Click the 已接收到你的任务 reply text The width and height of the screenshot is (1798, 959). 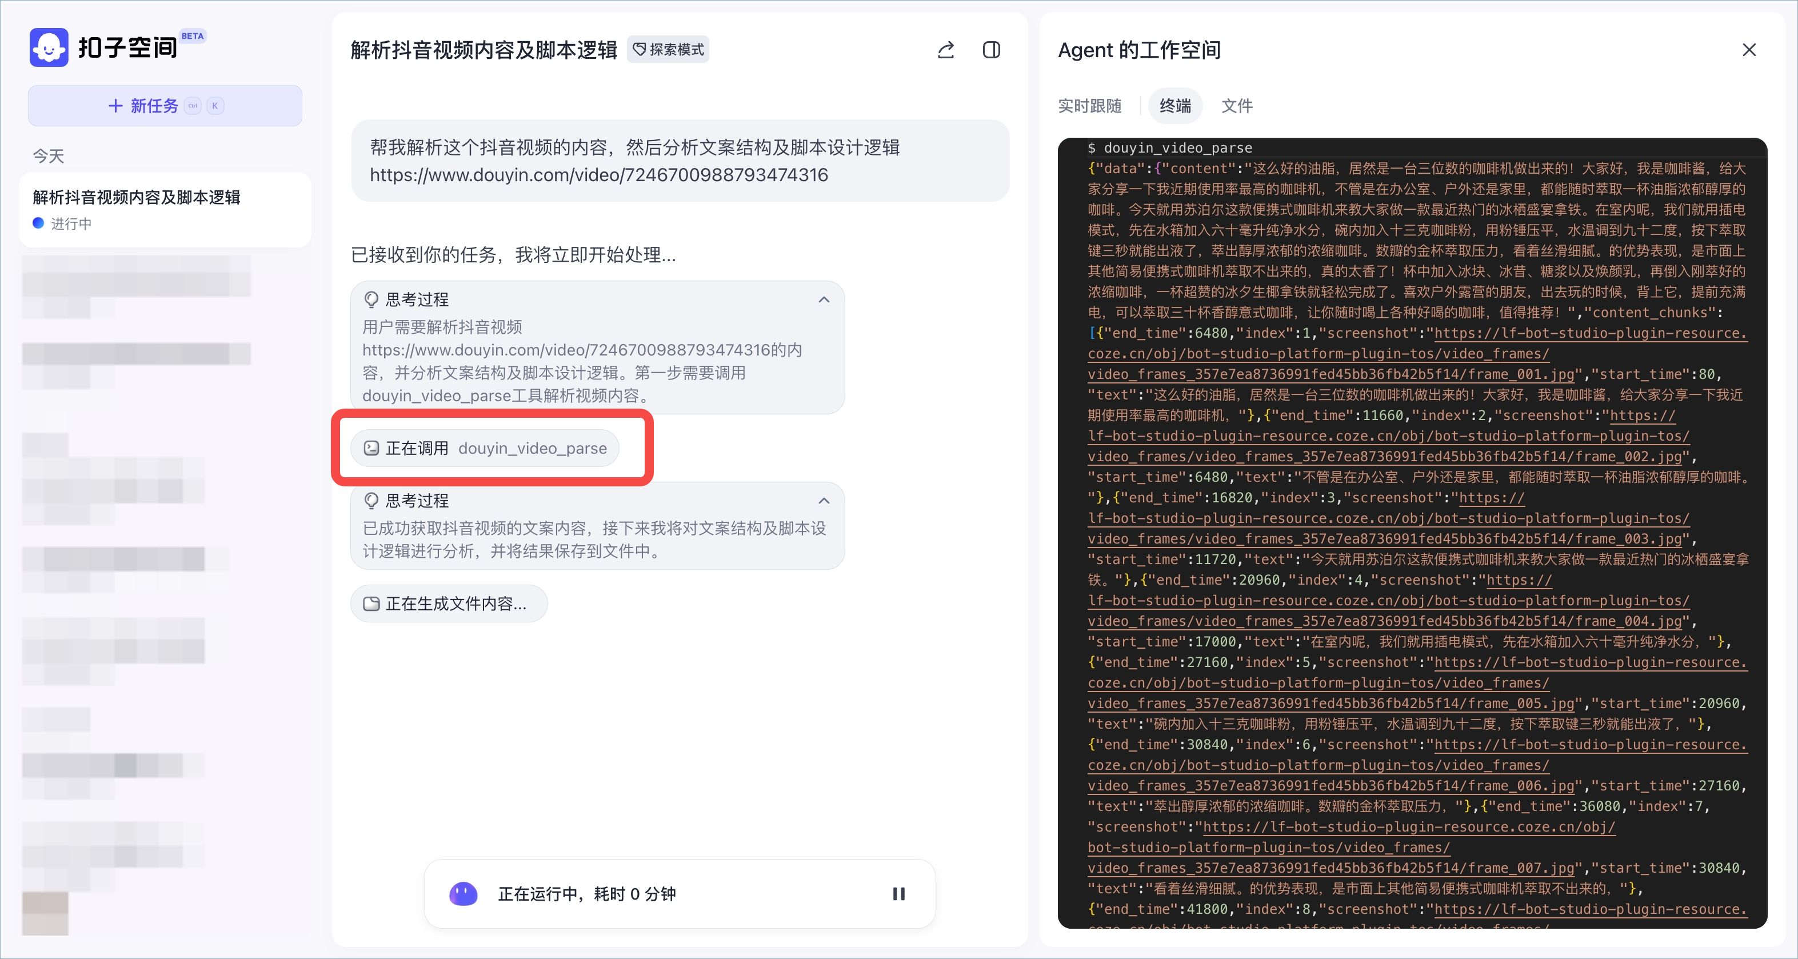click(x=513, y=255)
